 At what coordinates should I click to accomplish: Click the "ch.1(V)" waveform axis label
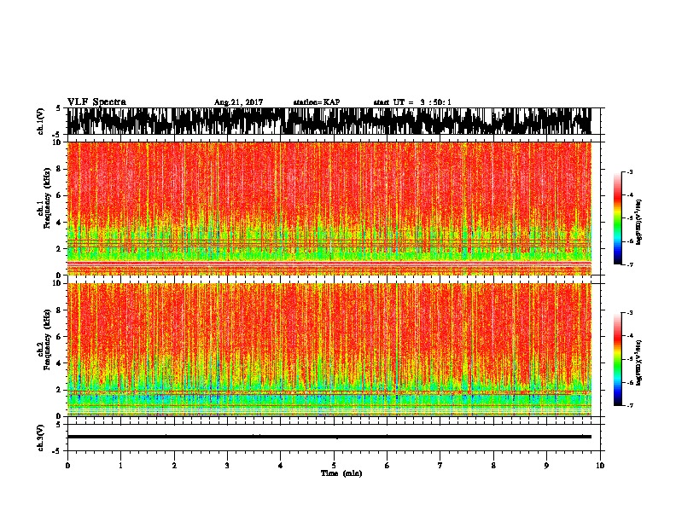click(41, 121)
